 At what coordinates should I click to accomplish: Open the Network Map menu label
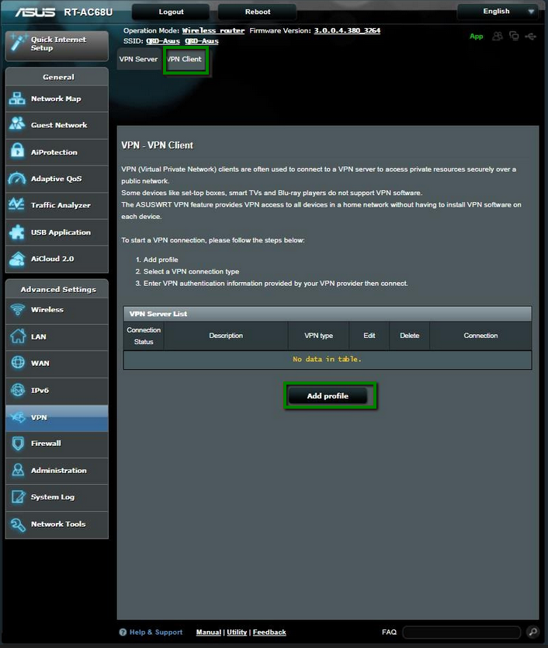(x=56, y=99)
